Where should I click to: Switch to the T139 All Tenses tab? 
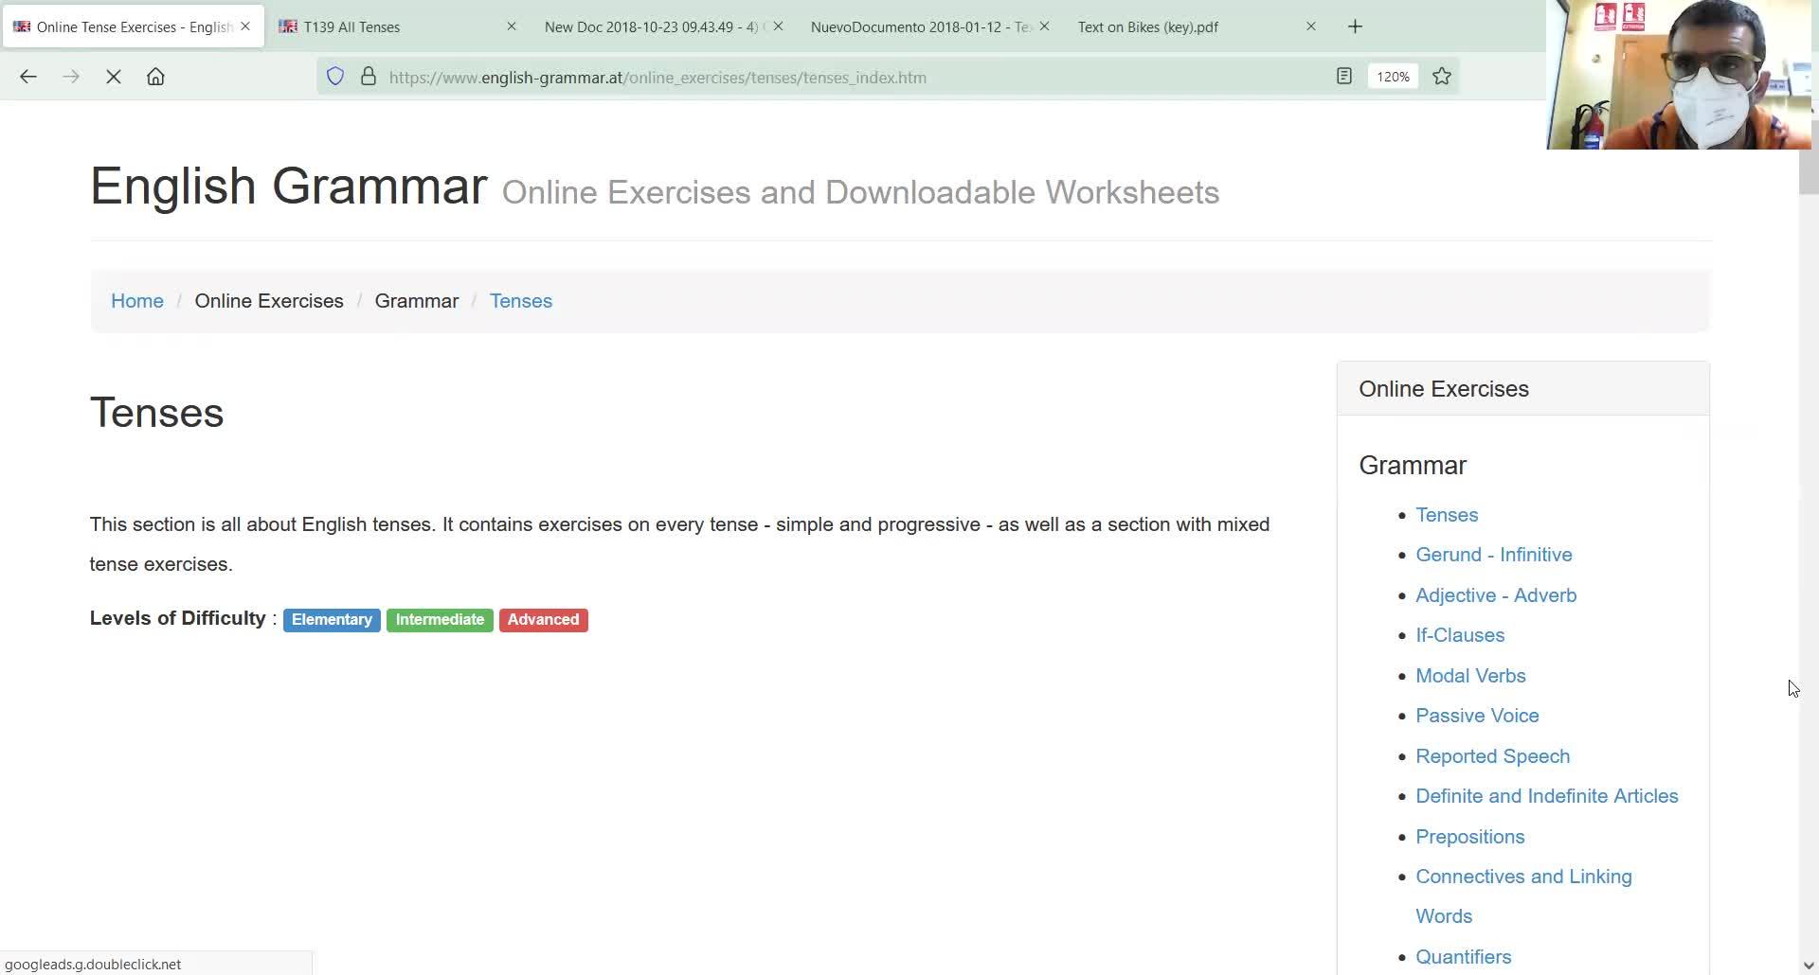[388, 27]
